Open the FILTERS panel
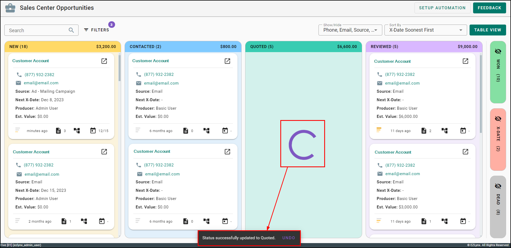Screen dimensions: 511x248 click(x=97, y=30)
